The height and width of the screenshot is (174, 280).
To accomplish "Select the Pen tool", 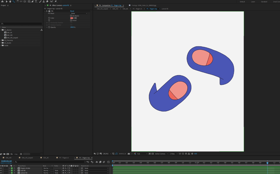I will click(32, 1).
